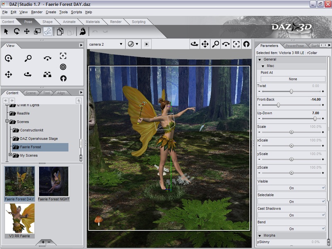Open the Render menu
The width and height of the screenshot is (332, 249).
pyautogui.click(x=36, y=12)
